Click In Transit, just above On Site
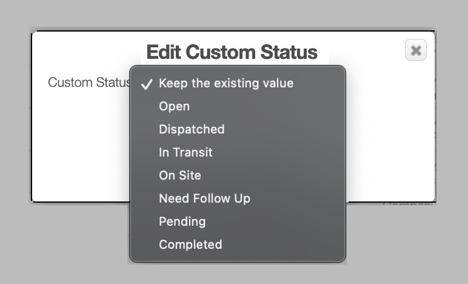Screen dimensions: 468x284 (186, 152)
